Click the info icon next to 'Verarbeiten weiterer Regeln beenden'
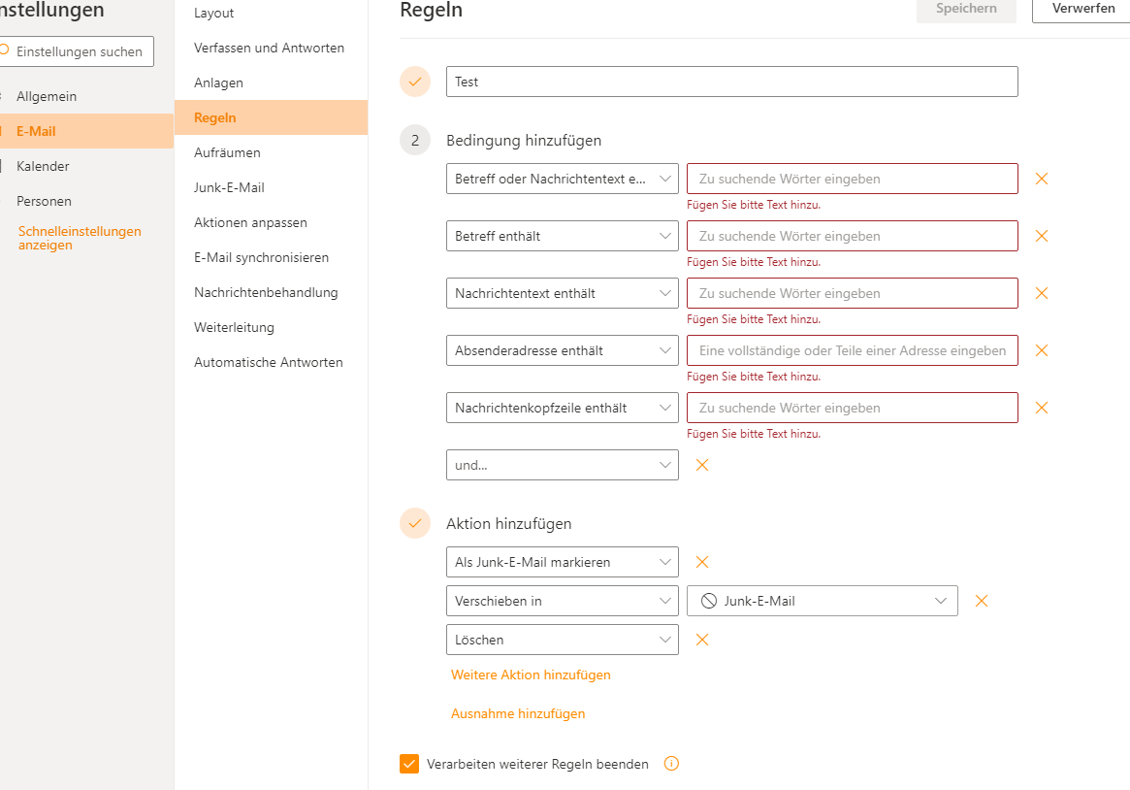Image resolution: width=1130 pixels, height=790 pixels. coord(671,764)
